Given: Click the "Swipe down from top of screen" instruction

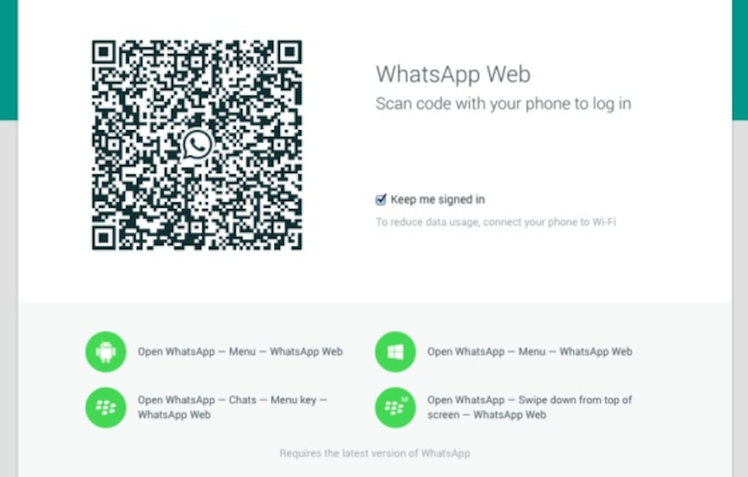Looking at the screenshot, I should pyautogui.click(x=530, y=407).
